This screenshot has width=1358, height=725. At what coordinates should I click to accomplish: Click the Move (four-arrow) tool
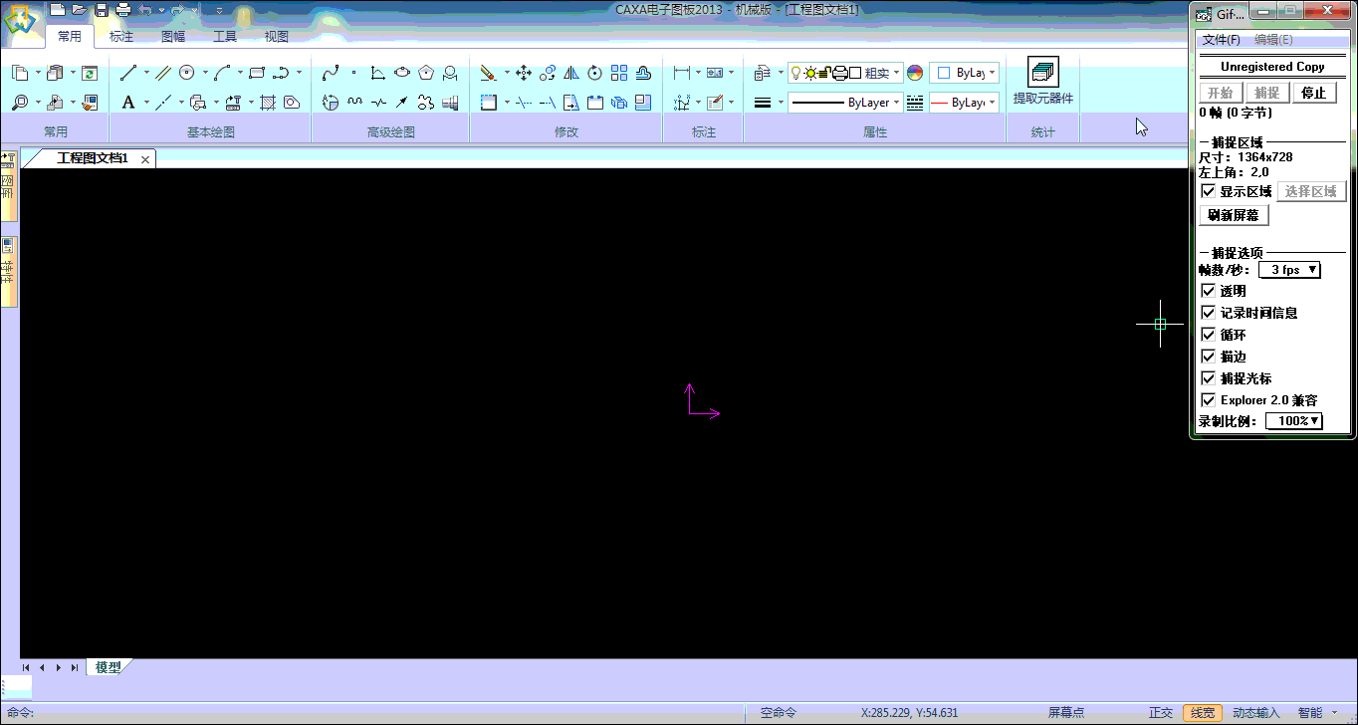[523, 73]
